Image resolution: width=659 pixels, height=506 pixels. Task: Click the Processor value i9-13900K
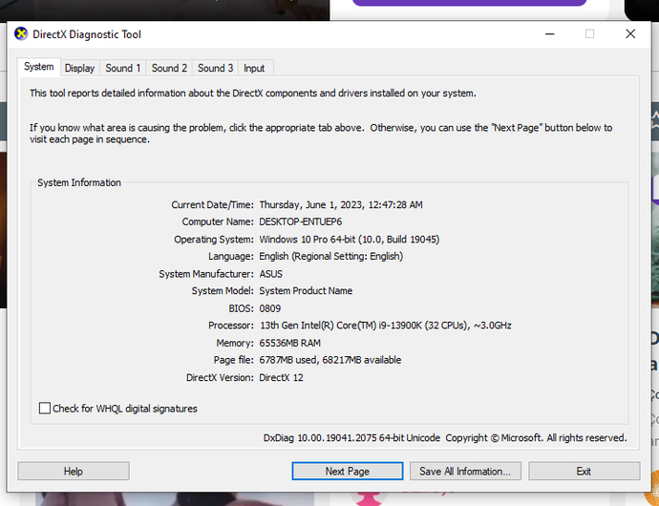tap(385, 326)
